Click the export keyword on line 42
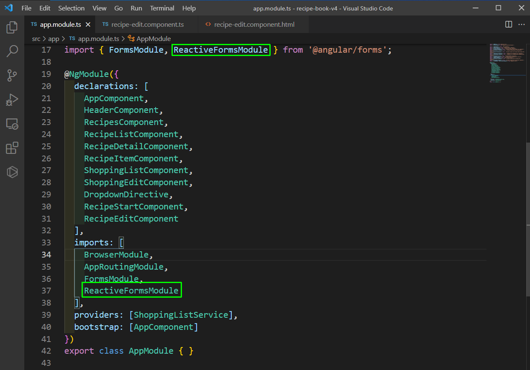The image size is (530, 370). pos(79,351)
